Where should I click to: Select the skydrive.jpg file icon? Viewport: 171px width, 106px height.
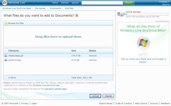[6, 60]
